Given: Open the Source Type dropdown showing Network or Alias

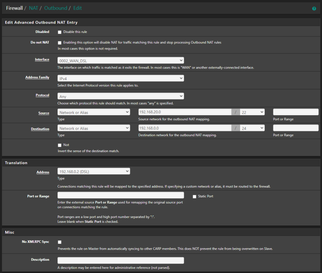Looking at the screenshot, I should pyautogui.click(x=93, y=112).
